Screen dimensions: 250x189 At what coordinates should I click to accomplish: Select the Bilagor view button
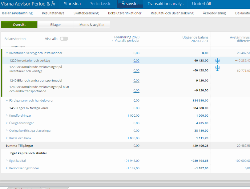point(56,25)
